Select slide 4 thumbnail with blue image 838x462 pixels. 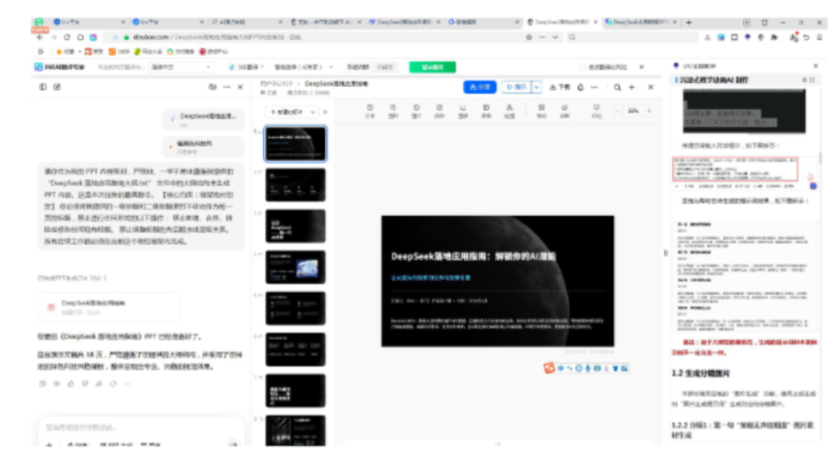click(295, 267)
